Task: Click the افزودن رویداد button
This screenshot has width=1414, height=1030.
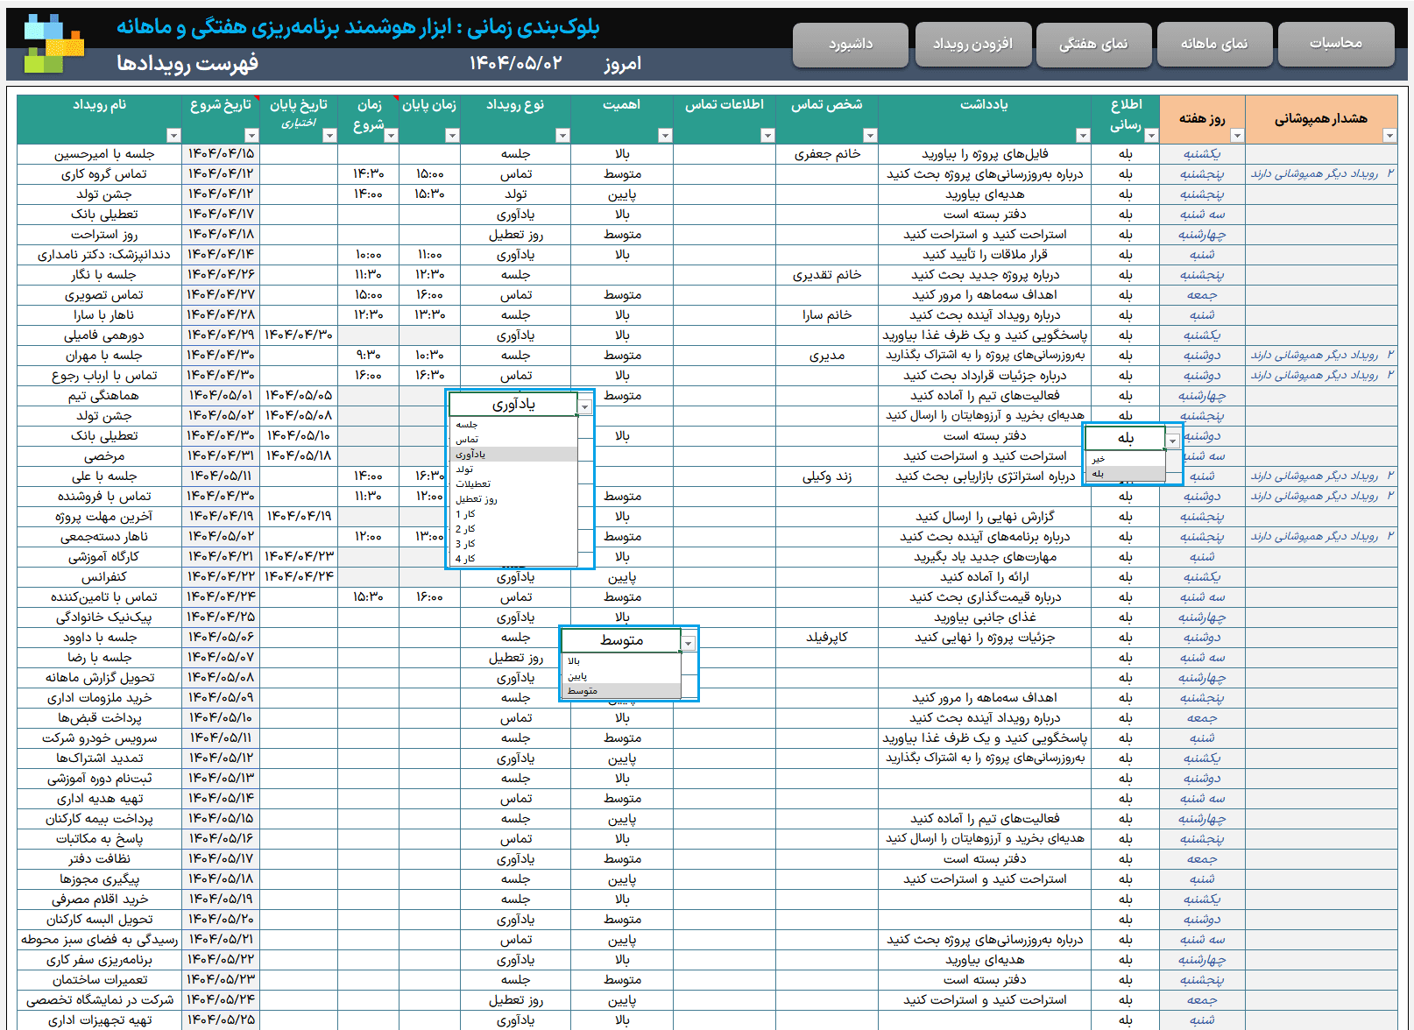Action: coord(972,44)
